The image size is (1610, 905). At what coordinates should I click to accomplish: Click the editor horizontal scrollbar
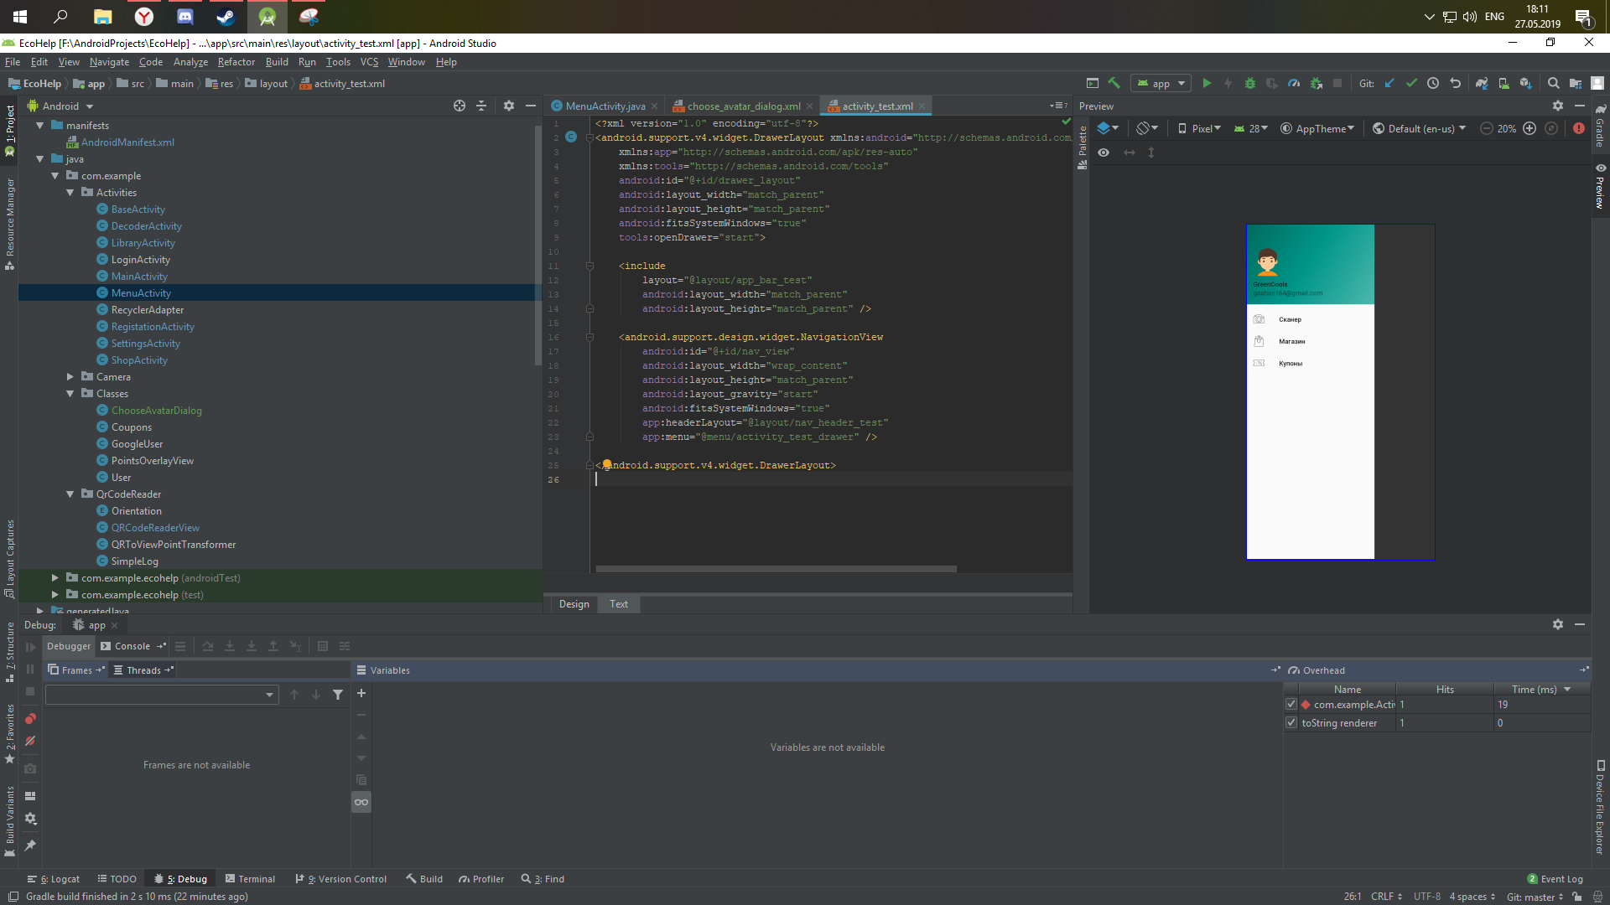point(776,569)
